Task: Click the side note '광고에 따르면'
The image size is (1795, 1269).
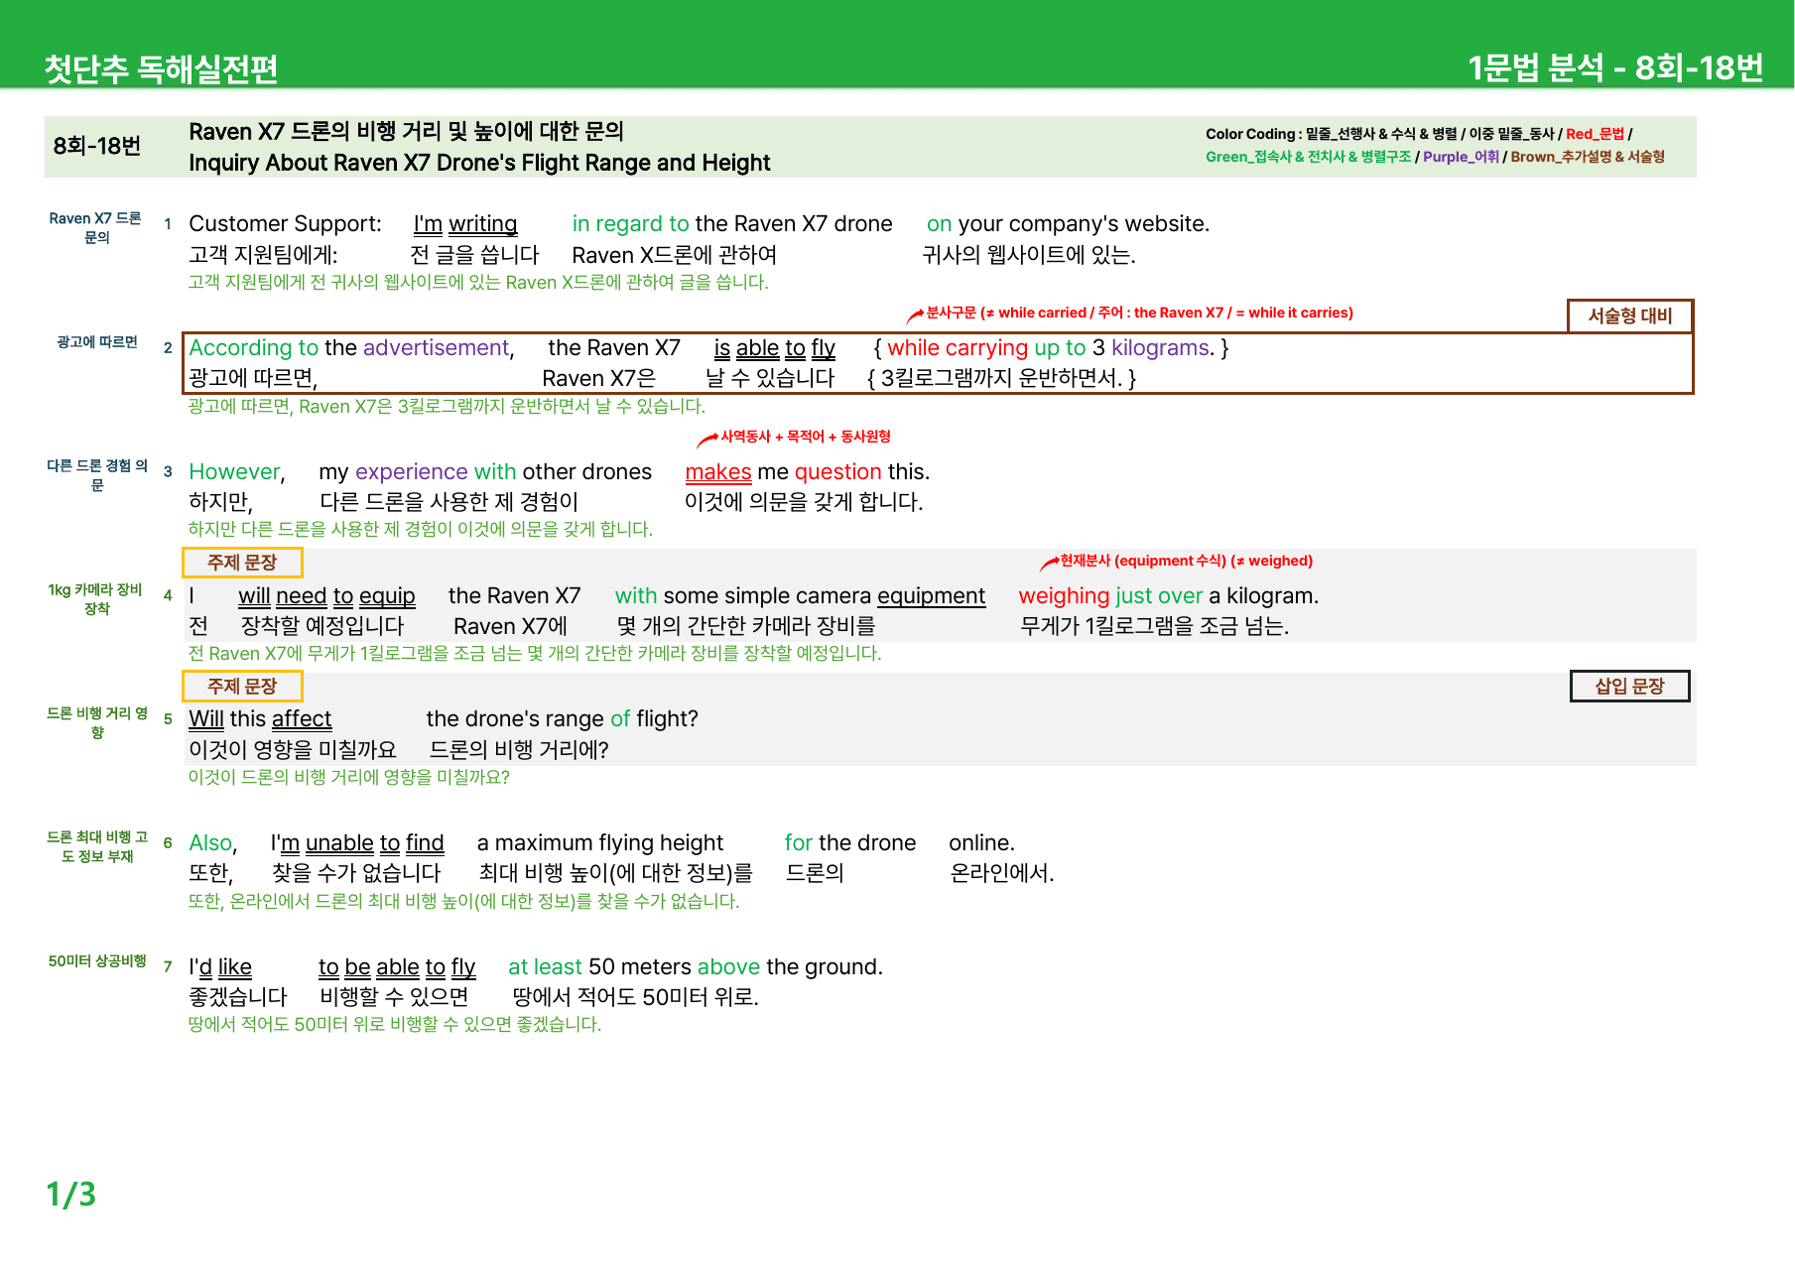Action: tap(96, 341)
